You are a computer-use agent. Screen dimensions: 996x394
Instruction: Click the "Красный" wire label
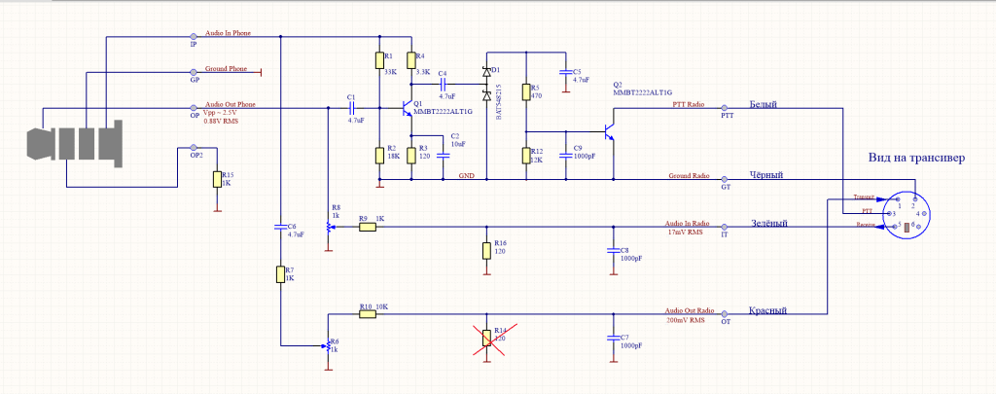767,310
